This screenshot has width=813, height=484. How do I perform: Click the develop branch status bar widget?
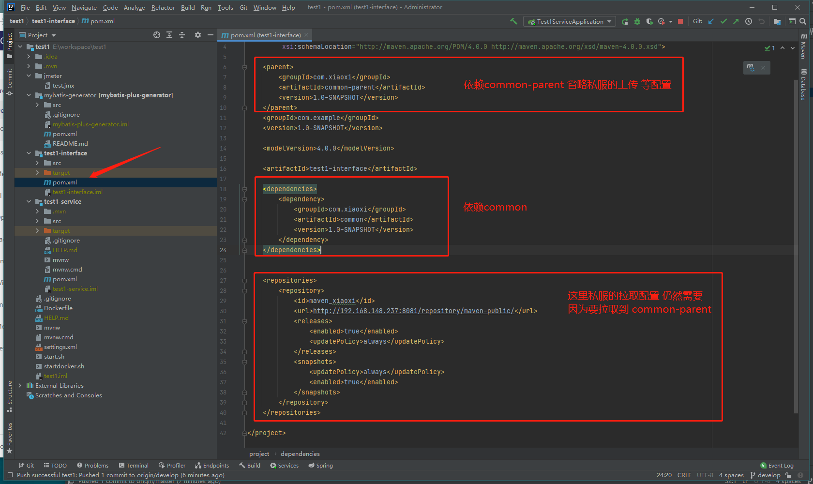click(765, 475)
